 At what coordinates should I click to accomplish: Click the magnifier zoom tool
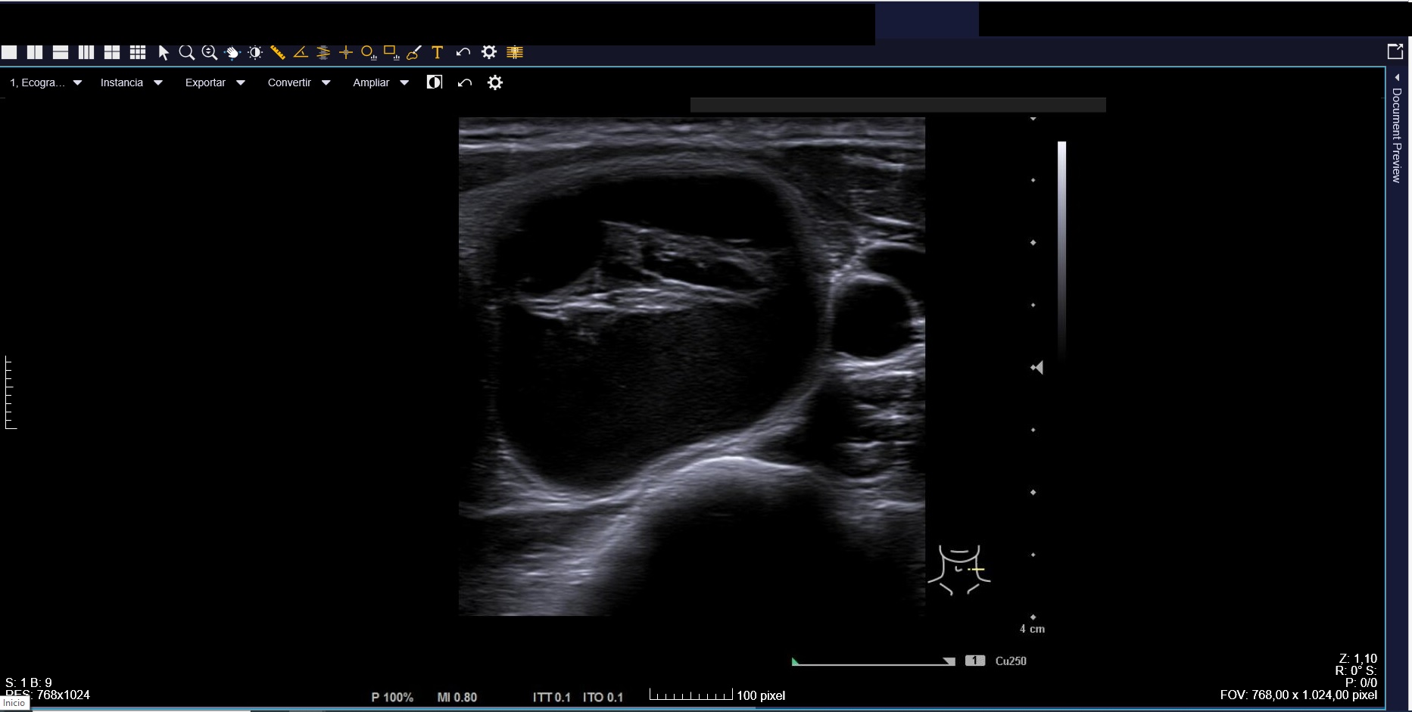186,52
